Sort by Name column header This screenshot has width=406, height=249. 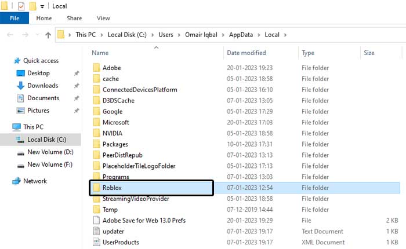[100, 53]
